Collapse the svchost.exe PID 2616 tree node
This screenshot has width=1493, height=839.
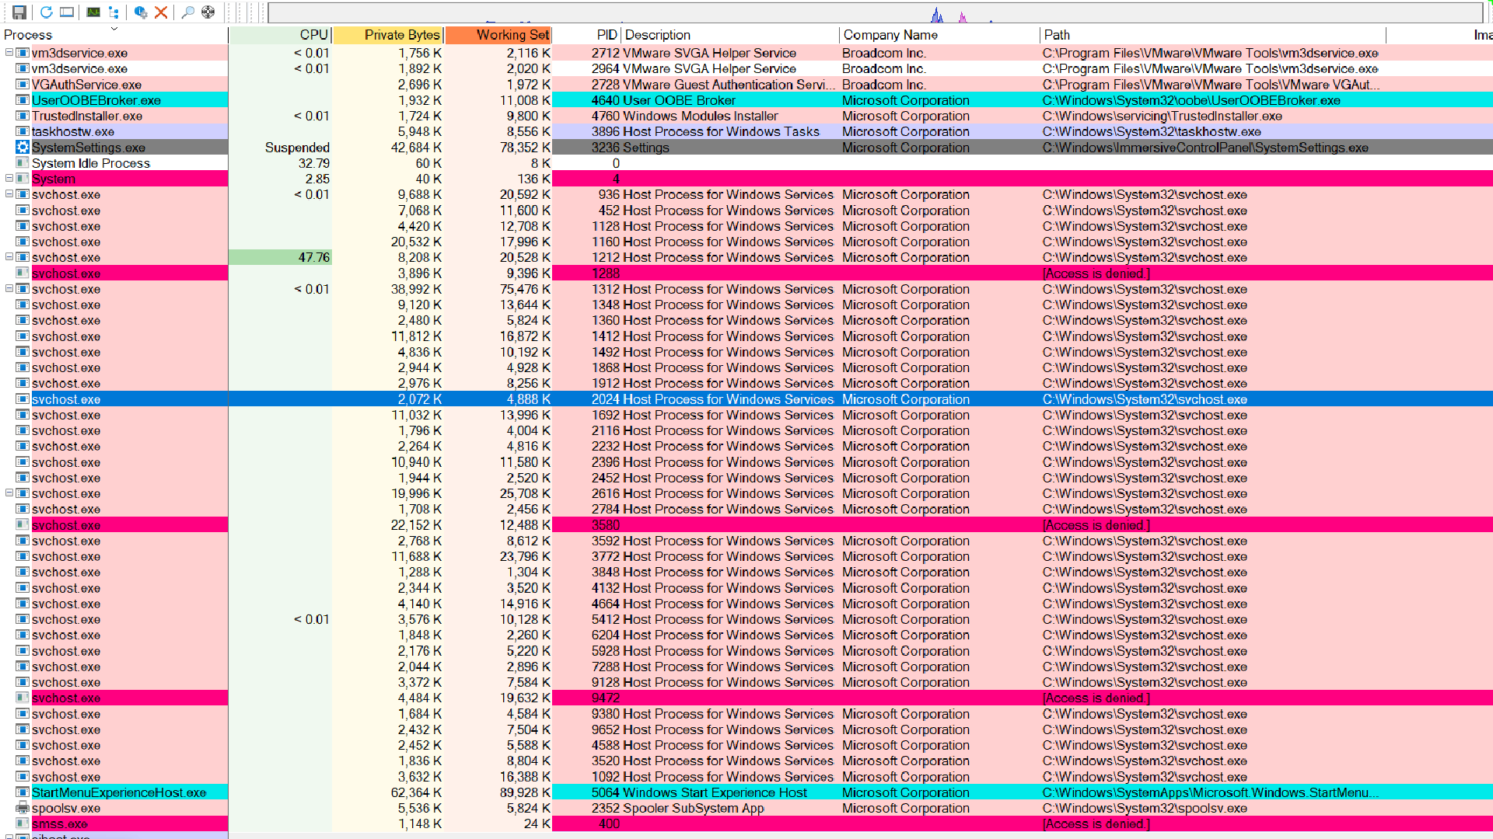click(x=9, y=493)
